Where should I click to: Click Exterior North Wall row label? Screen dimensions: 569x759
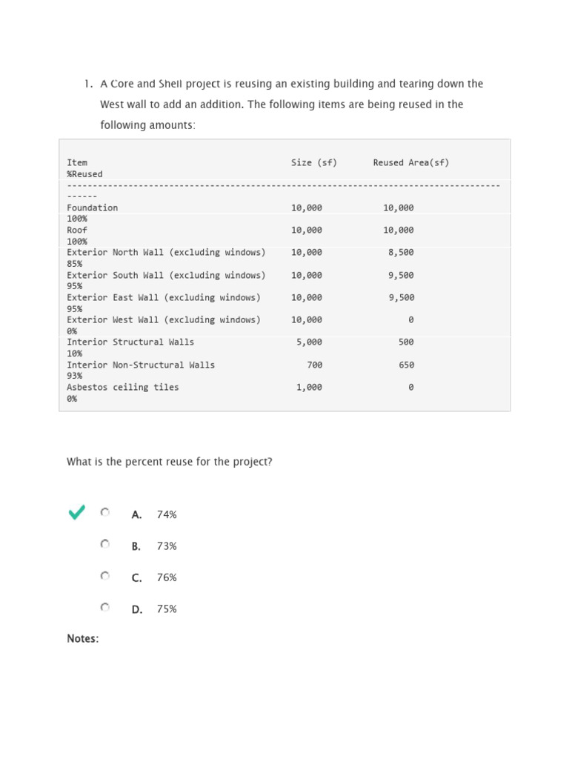pos(166,253)
